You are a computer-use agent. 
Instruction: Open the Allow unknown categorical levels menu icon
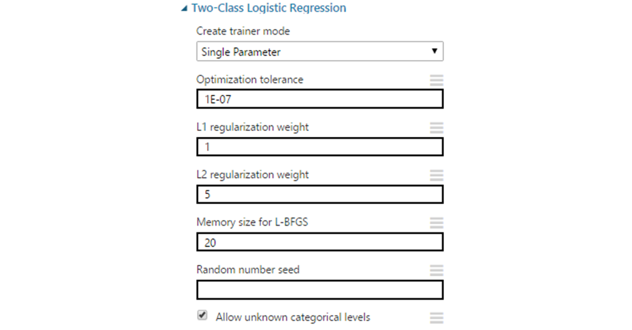pyautogui.click(x=437, y=317)
